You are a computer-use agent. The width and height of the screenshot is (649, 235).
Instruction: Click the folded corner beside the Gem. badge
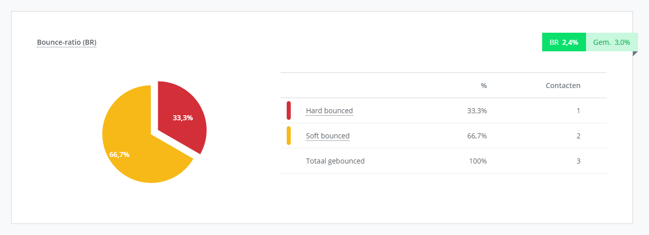635,54
